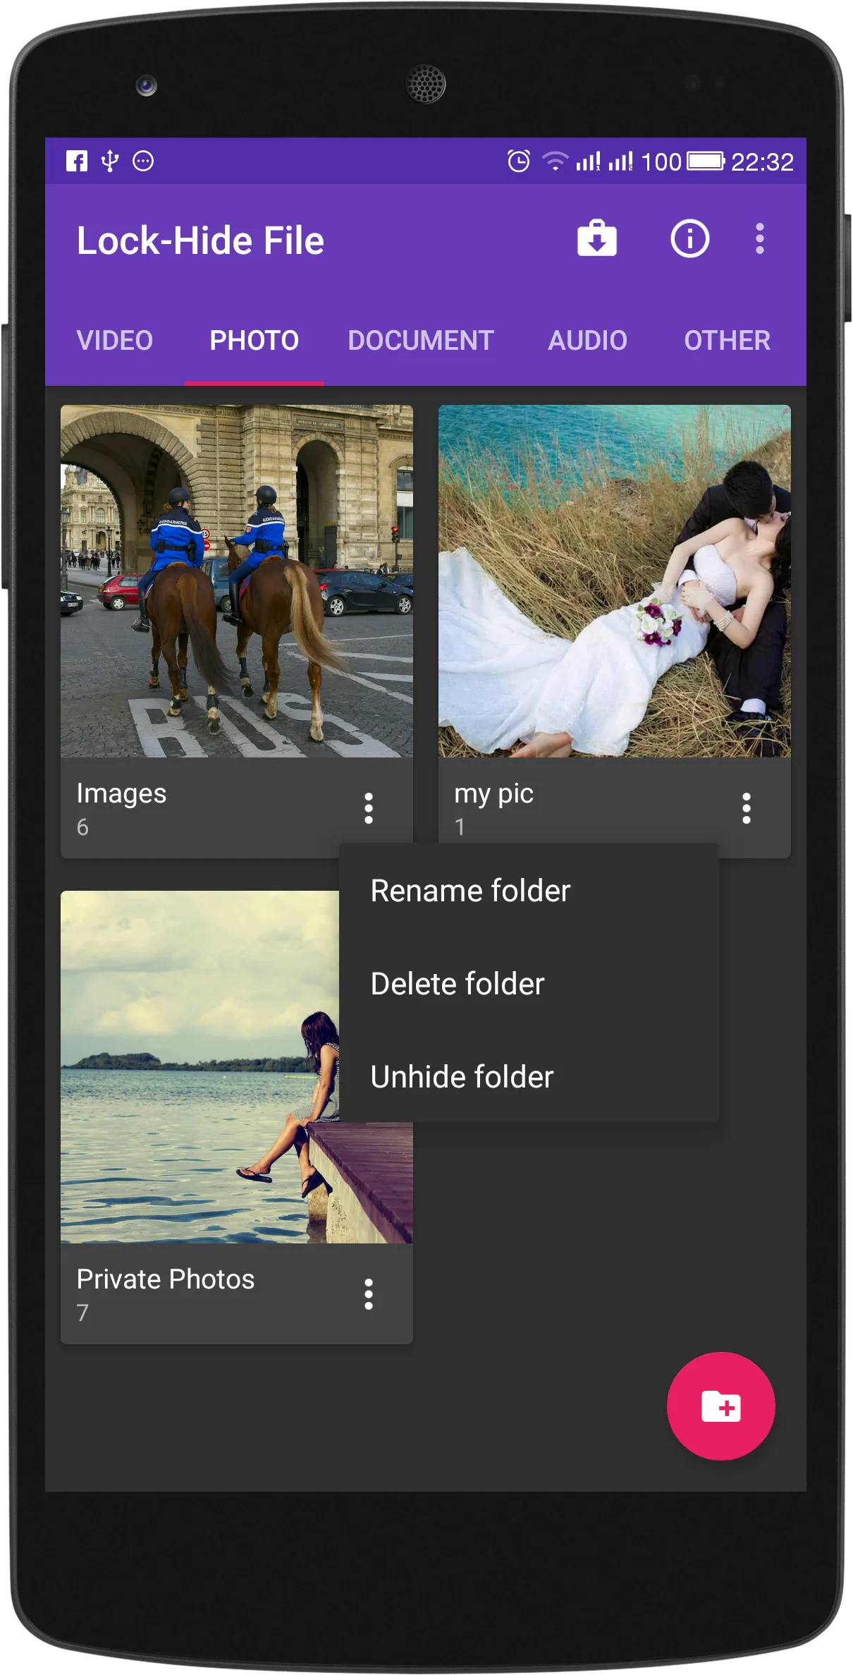This screenshot has width=853, height=1675.
Task: Tap the Wi-Fi status icon
Action: (555, 161)
